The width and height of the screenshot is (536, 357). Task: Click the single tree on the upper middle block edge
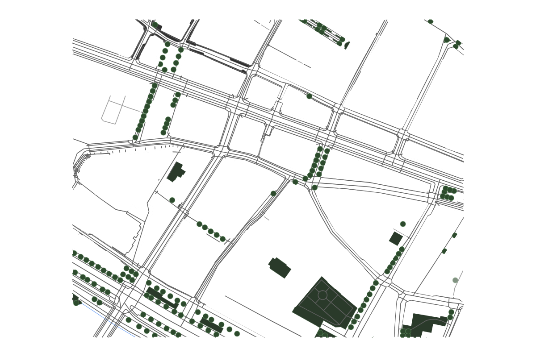pyautogui.click(x=309, y=96)
